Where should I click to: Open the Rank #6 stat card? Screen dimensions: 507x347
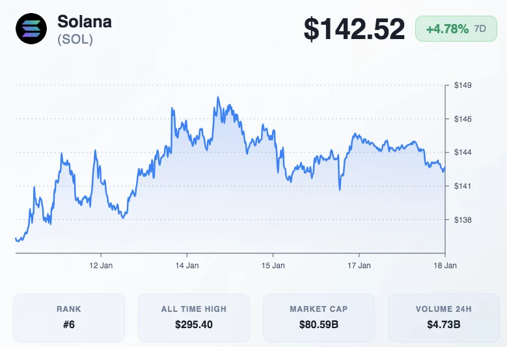coord(69,317)
